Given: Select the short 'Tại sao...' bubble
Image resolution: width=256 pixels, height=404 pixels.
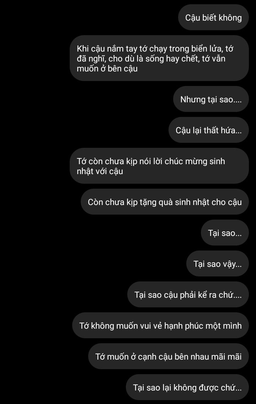Looking at the screenshot, I should (x=225, y=233).
